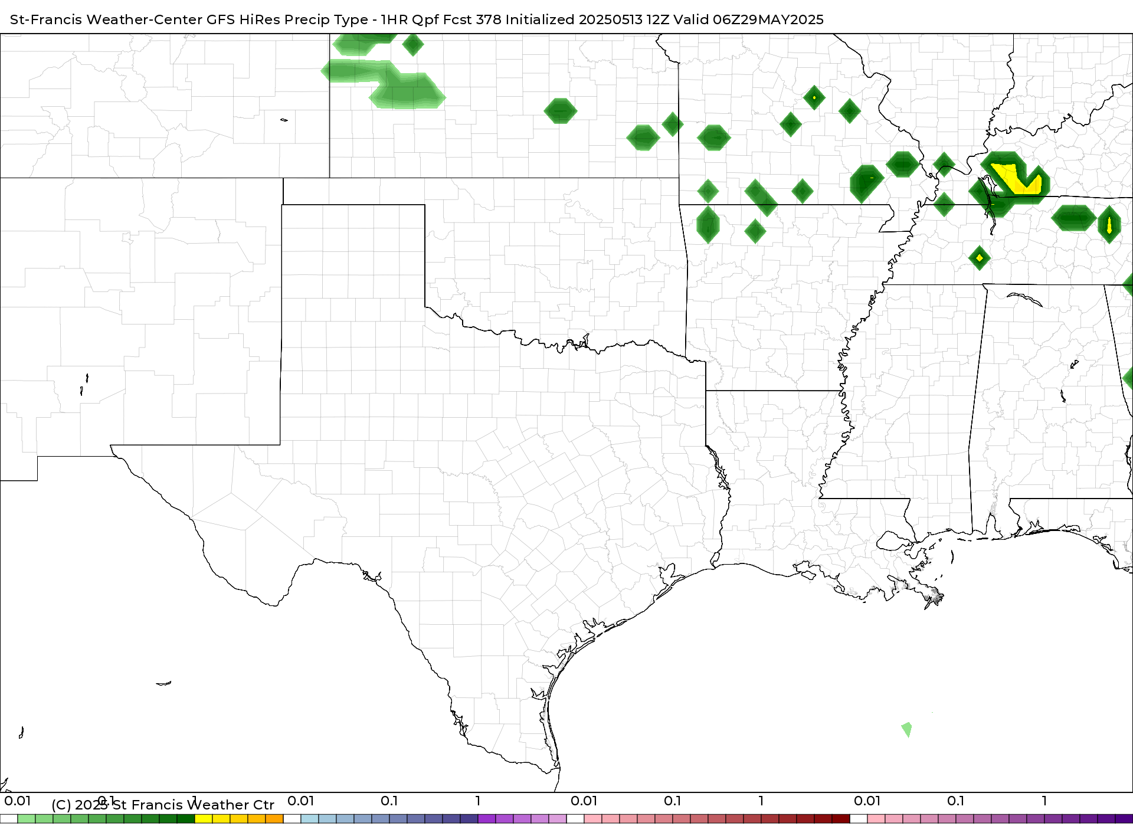Click the rightmost '1' legend label
Screen dimensions: 1133x826
[1044, 801]
